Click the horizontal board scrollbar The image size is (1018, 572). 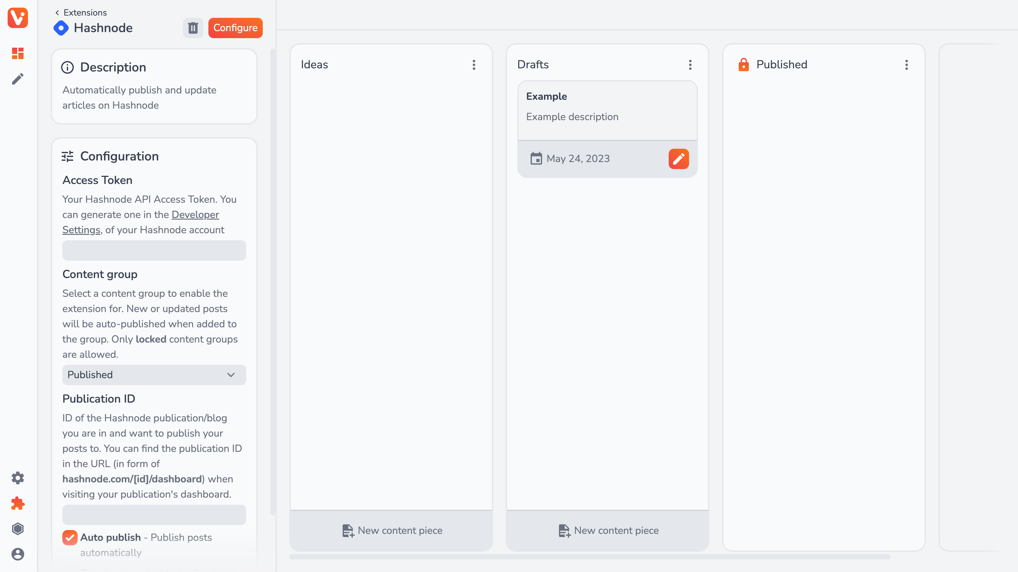pyautogui.click(x=589, y=557)
